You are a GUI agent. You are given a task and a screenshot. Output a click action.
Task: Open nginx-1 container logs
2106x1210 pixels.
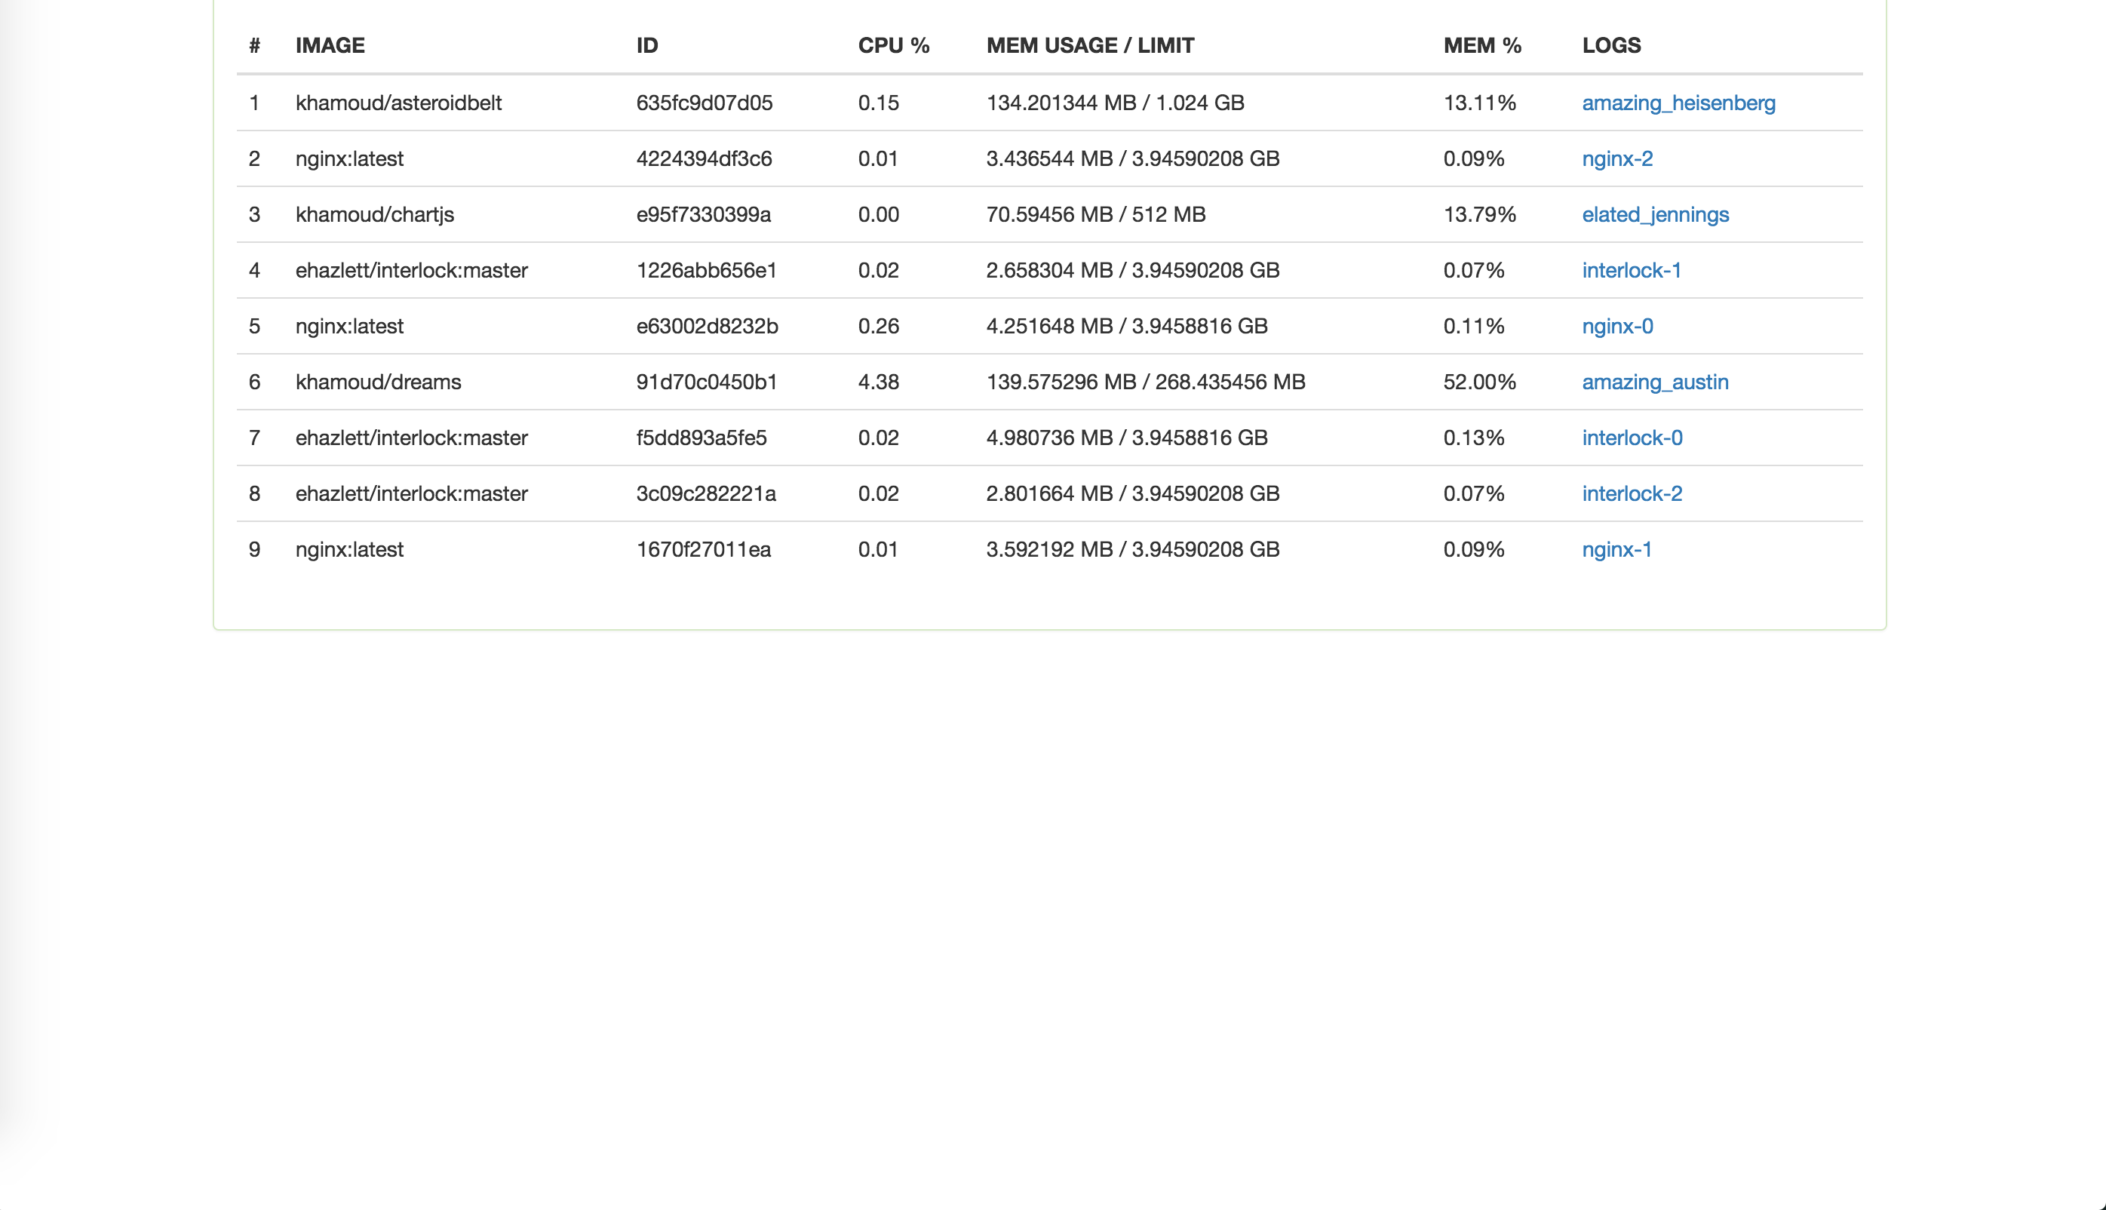click(x=1616, y=549)
